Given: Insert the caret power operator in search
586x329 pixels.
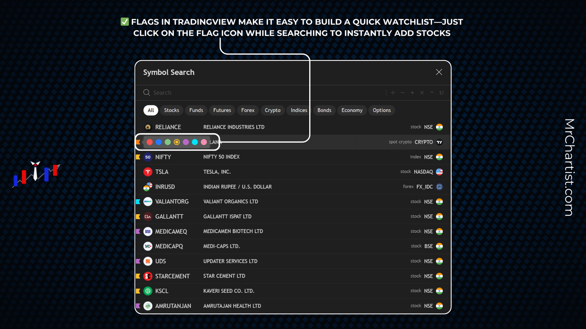Looking at the screenshot, I should point(432,93).
